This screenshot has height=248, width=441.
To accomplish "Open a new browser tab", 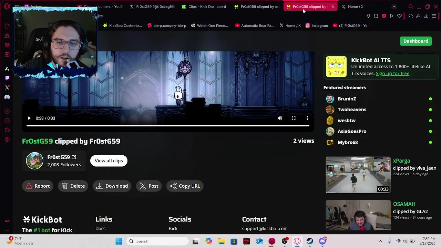I will pyautogui.click(x=394, y=7).
